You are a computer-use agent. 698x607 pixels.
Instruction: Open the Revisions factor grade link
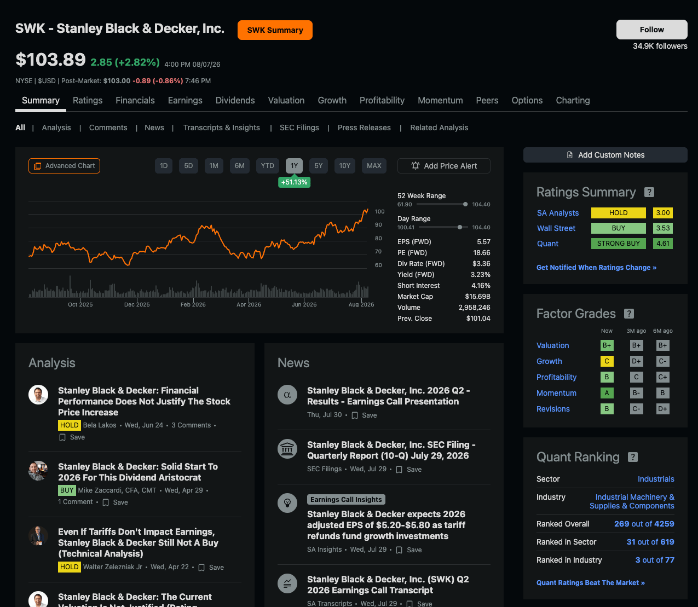[x=553, y=409]
